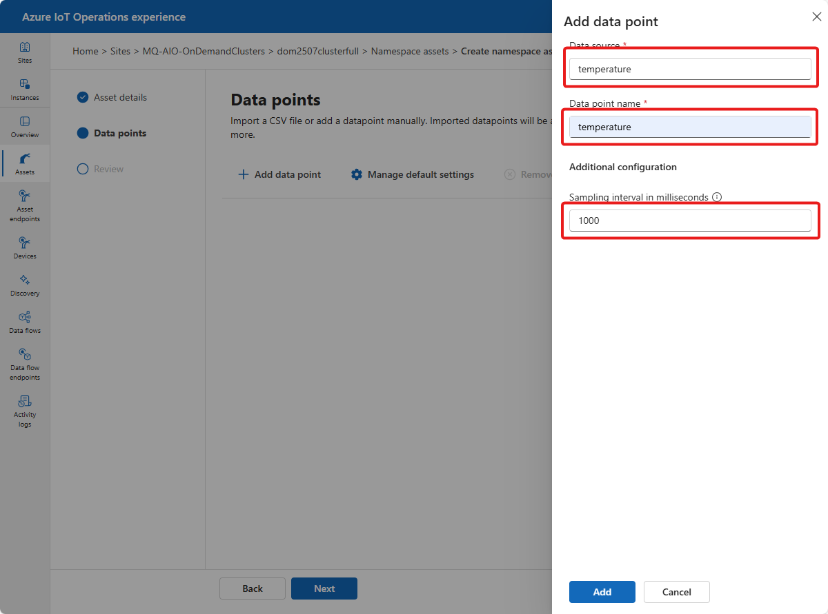Open Namespace assets breadcrumb link

(x=410, y=51)
